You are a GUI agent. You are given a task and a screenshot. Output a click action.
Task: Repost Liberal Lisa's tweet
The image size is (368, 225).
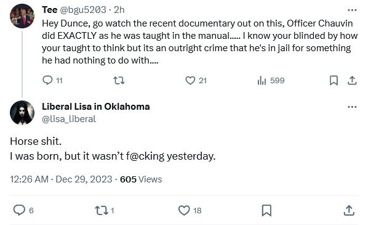point(102,210)
